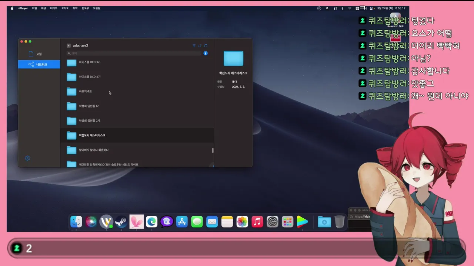Click the 2021. 7. 3. modified date
The height and width of the screenshot is (266, 474).
(238, 86)
